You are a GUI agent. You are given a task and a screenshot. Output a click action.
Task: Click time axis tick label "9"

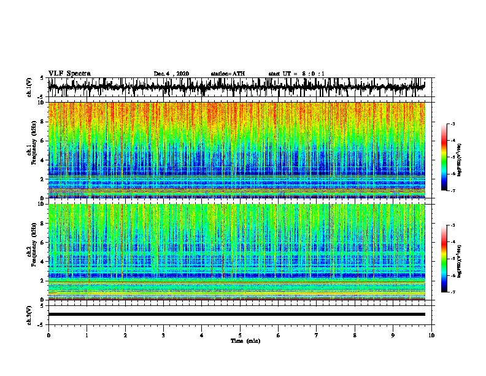[393, 335]
